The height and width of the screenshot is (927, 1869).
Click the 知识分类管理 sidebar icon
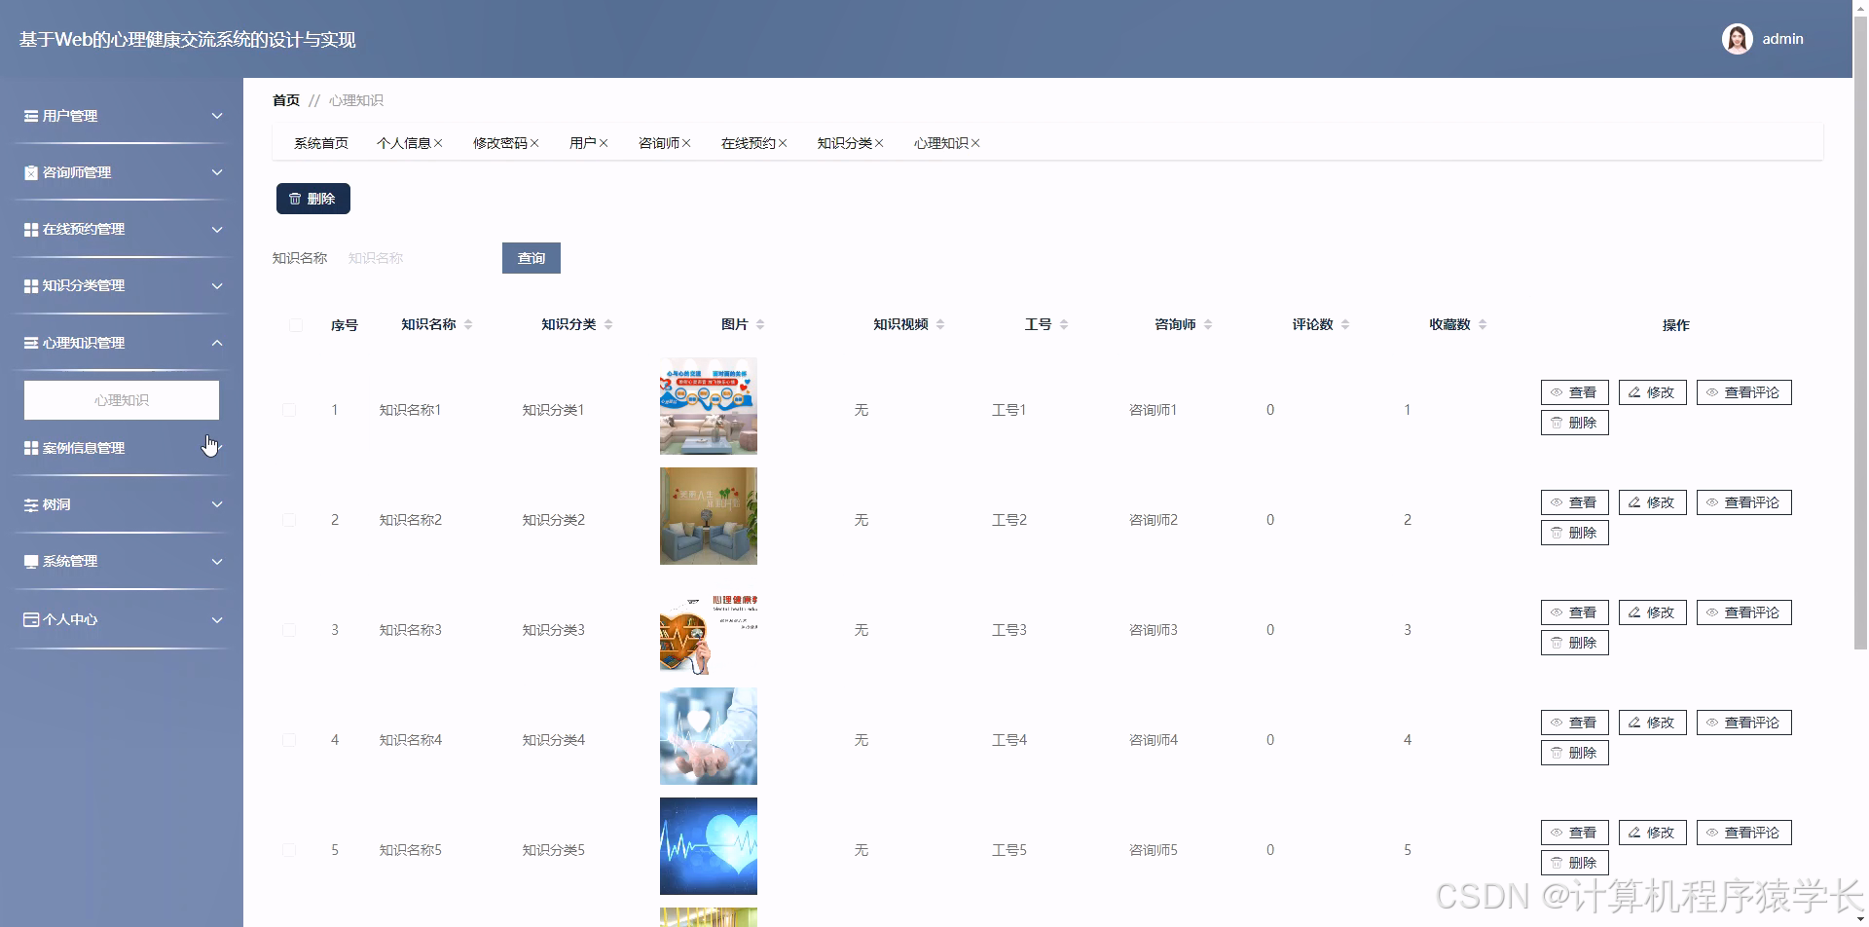[x=29, y=285]
